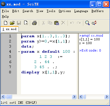Click line number 5 in margin
110x106 pixels.
10,57
